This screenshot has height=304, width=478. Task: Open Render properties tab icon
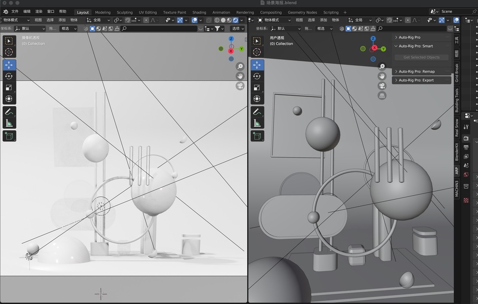[x=466, y=138]
